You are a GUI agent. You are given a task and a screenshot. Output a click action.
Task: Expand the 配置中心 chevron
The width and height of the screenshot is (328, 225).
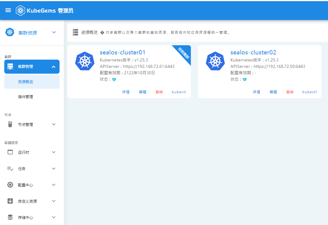tap(53, 185)
